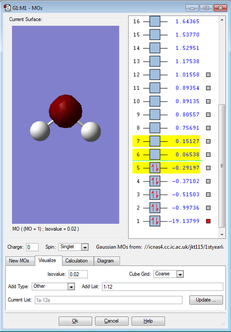Select the gray surface marker for orbital 11
The image size is (231, 332).
(x=208, y=88)
